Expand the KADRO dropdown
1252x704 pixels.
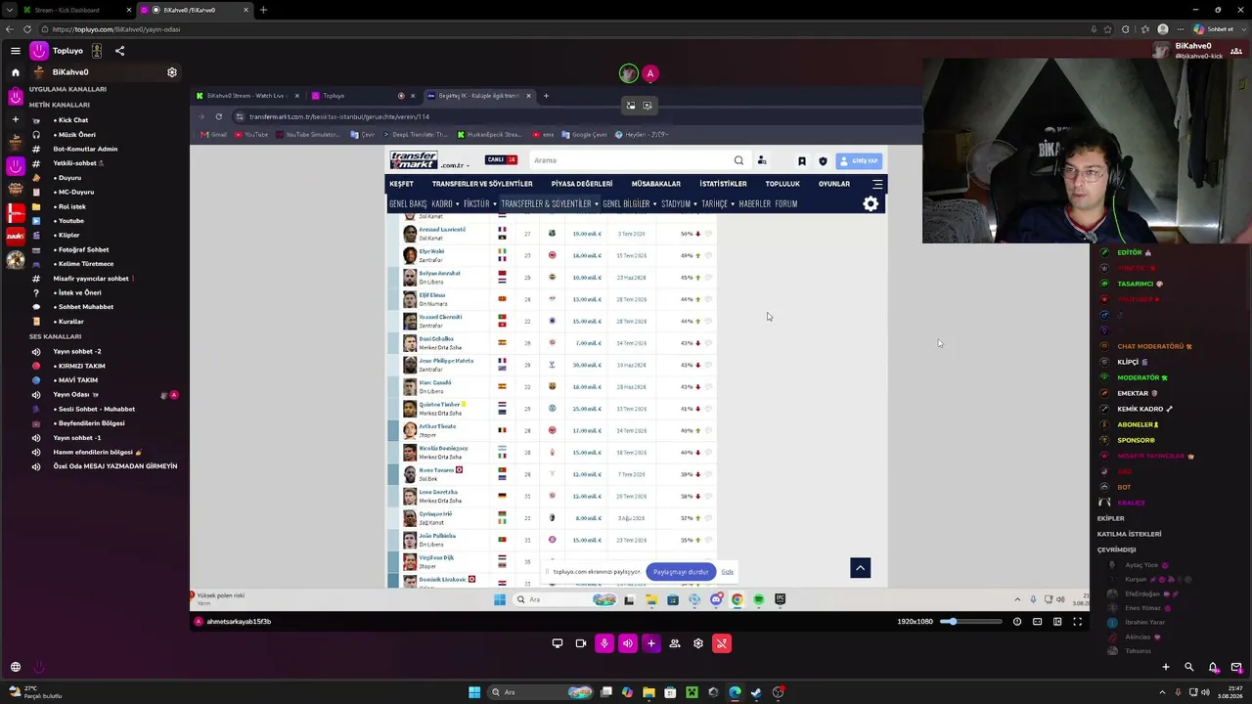(x=445, y=203)
